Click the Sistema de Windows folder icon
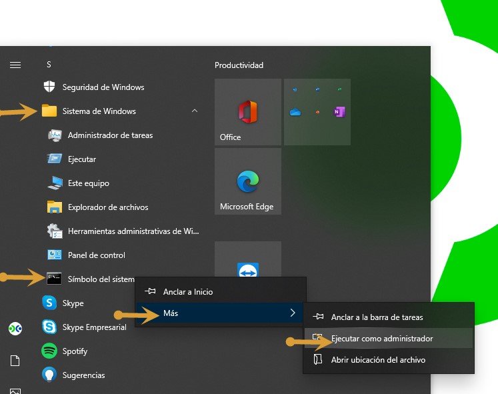 point(49,111)
